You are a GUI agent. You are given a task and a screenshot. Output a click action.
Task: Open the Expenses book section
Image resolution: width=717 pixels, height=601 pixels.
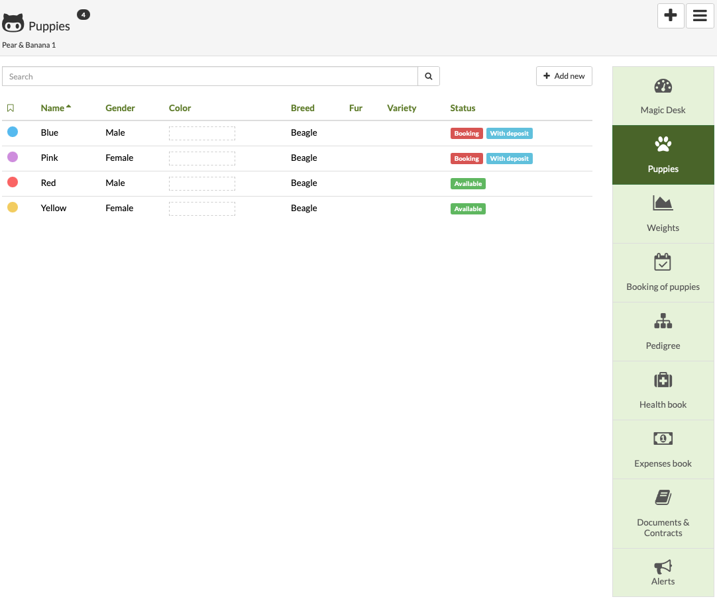point(663,449)
